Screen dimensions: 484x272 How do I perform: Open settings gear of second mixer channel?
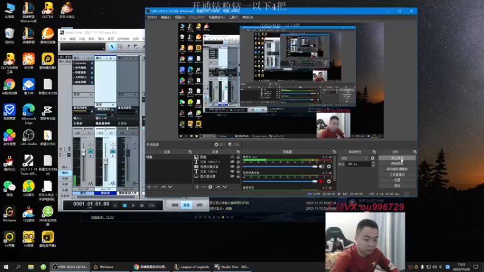coord(329,181)
